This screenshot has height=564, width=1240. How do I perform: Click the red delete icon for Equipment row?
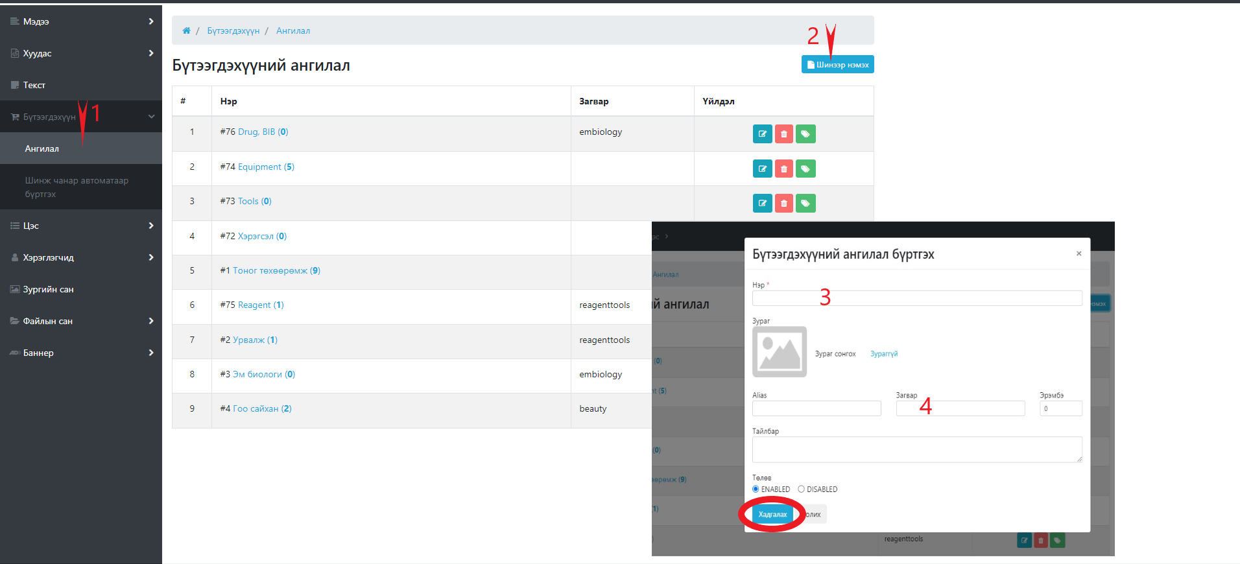point(783,169)
